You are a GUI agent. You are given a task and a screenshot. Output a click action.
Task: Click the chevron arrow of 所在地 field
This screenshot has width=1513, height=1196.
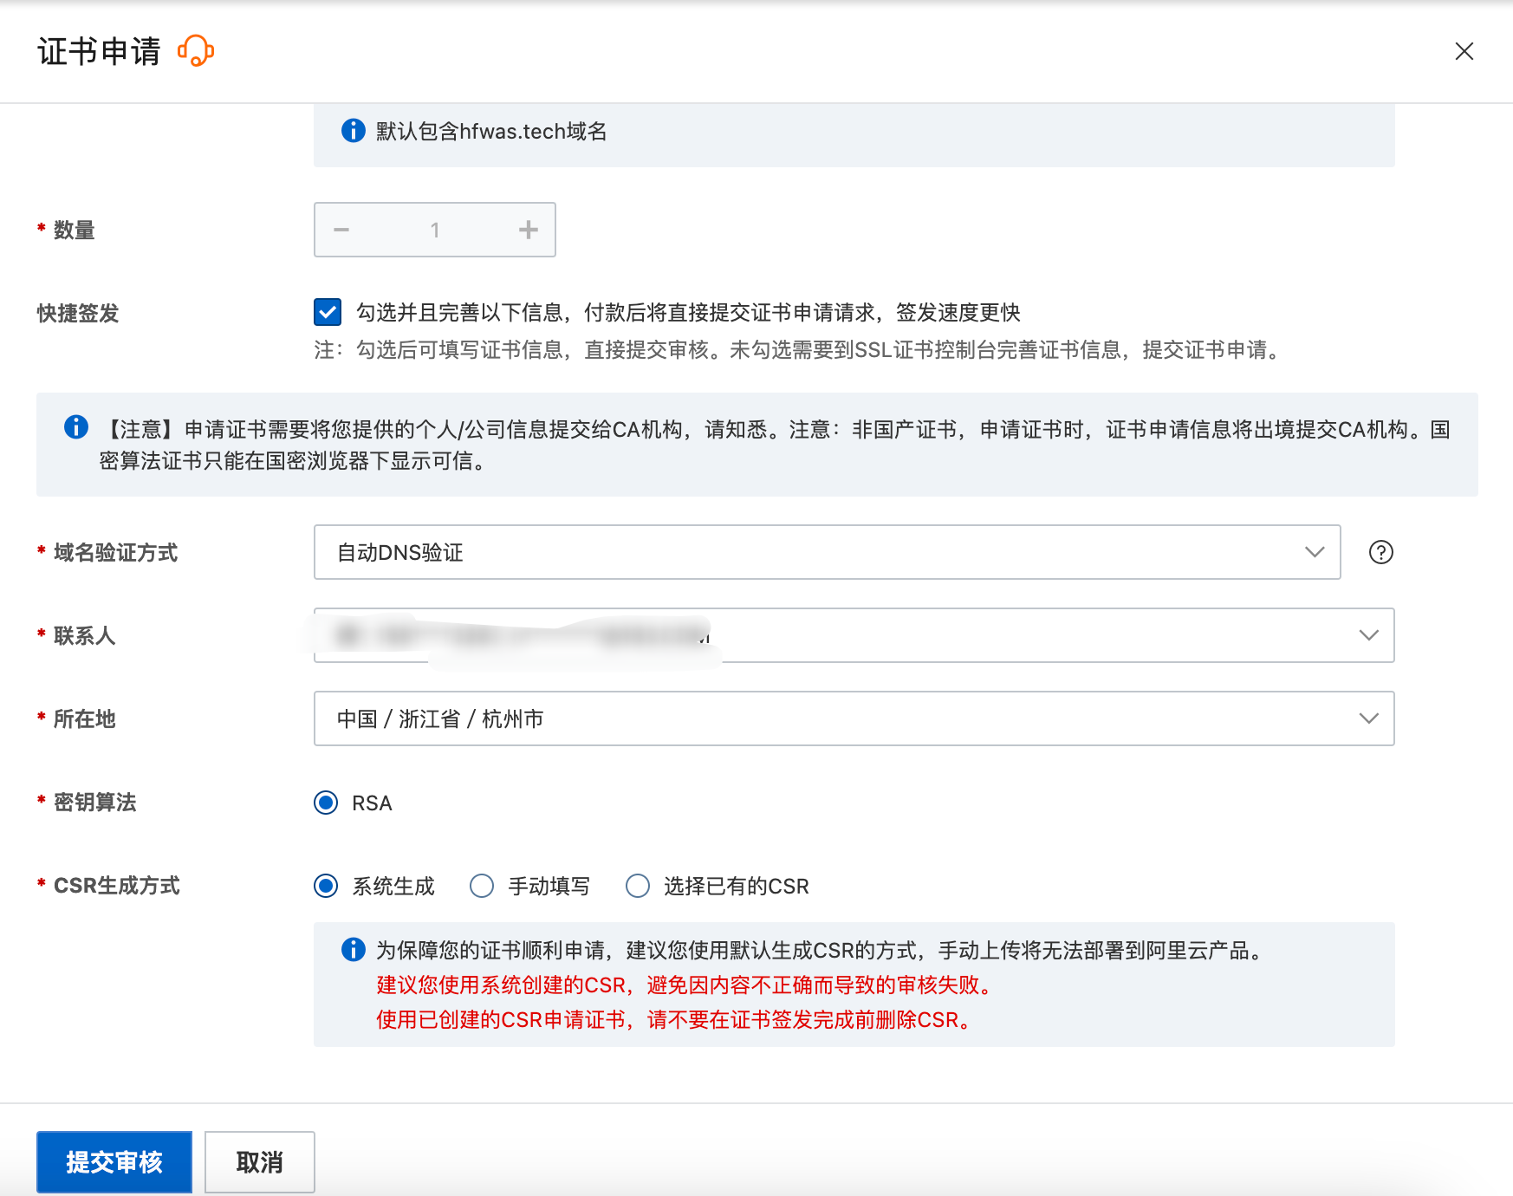point(1368,718)
